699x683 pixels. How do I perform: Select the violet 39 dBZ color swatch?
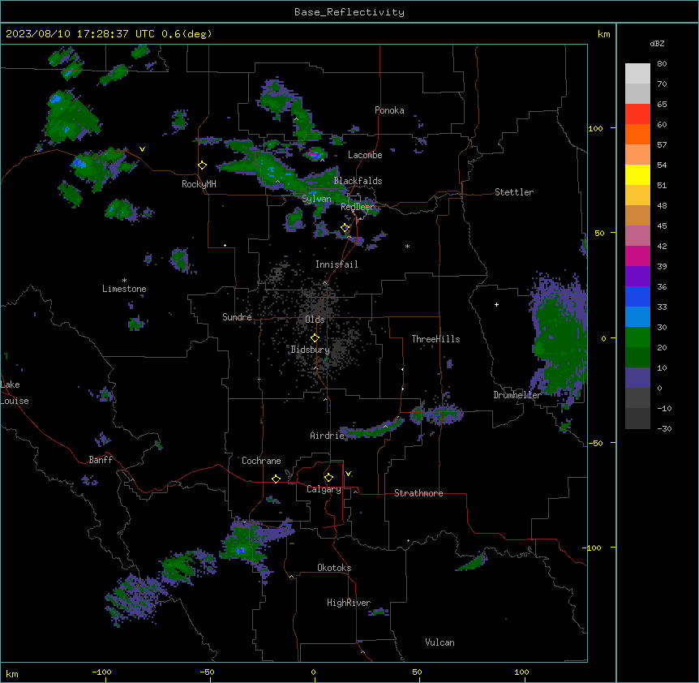pyautogui.click(x=637, y=277)
